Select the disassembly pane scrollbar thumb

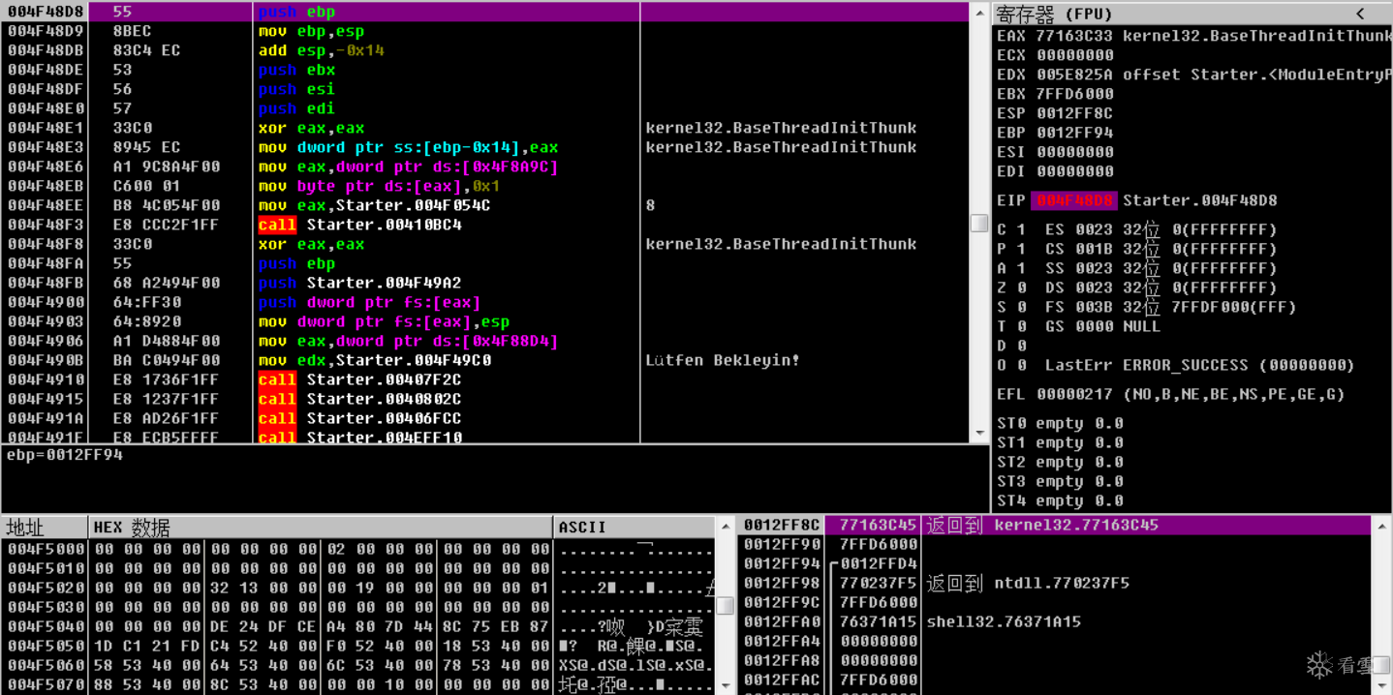point(979,224)
